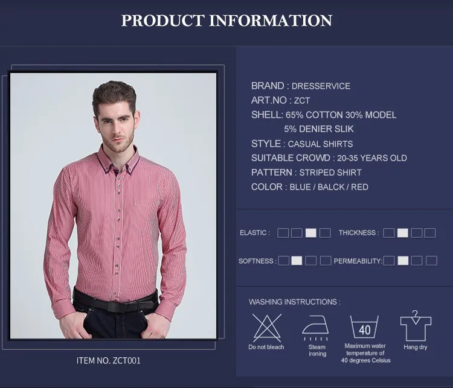Select the filled second THICKNESS box
The width and height of the screenshot is (453, 388).
[402, 233]
